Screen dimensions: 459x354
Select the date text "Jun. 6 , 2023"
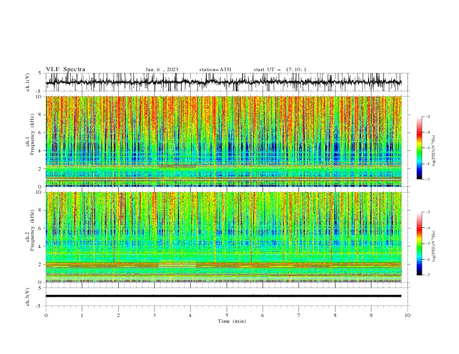tap(162, 69)
